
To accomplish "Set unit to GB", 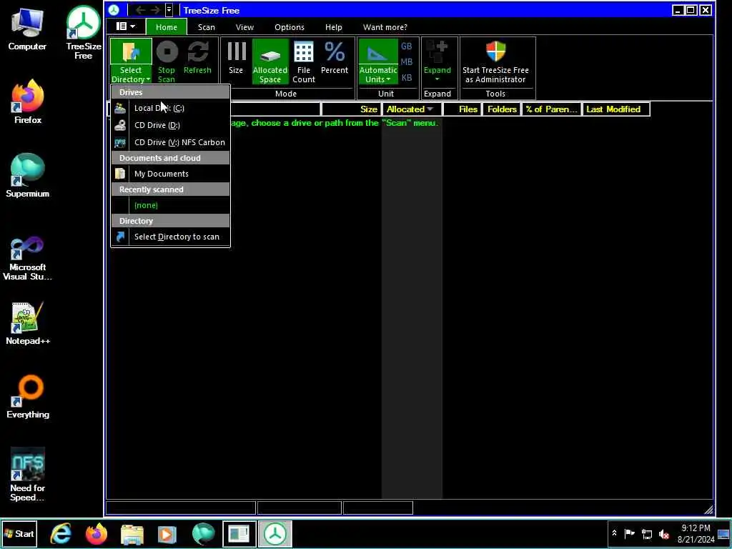I will (x=406, y=46).
